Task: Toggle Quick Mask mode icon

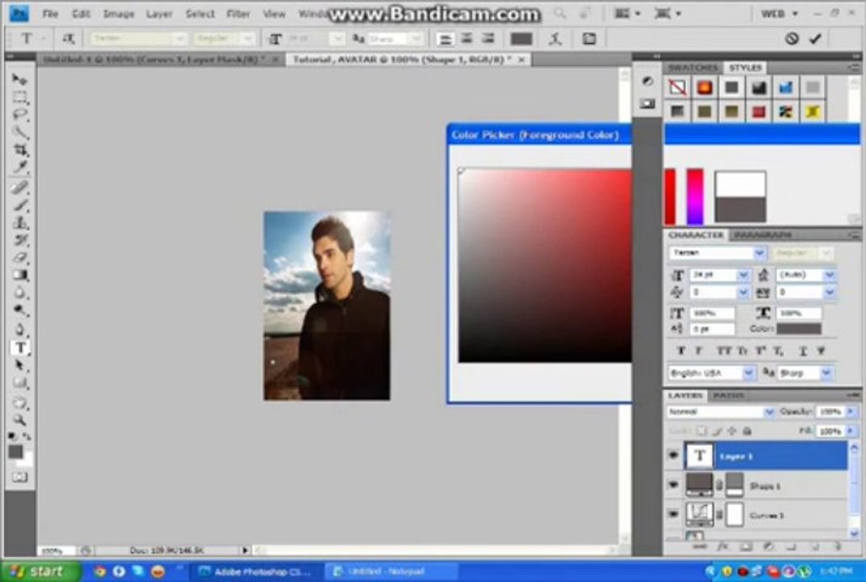Action: pos(20,477)
